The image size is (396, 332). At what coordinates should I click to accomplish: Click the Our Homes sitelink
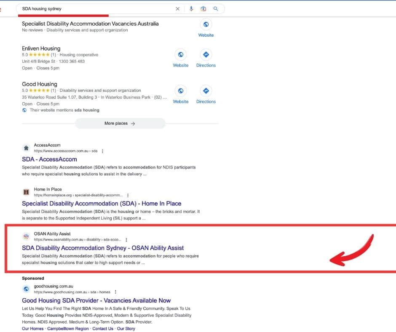point(32,329)
